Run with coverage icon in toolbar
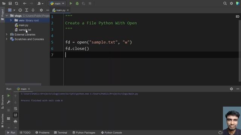The image size is (241, 135). [84, 3]
